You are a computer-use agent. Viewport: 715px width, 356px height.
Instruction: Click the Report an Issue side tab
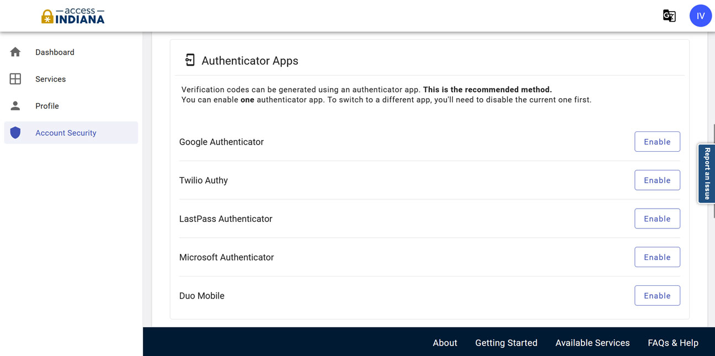click(707, 174)
